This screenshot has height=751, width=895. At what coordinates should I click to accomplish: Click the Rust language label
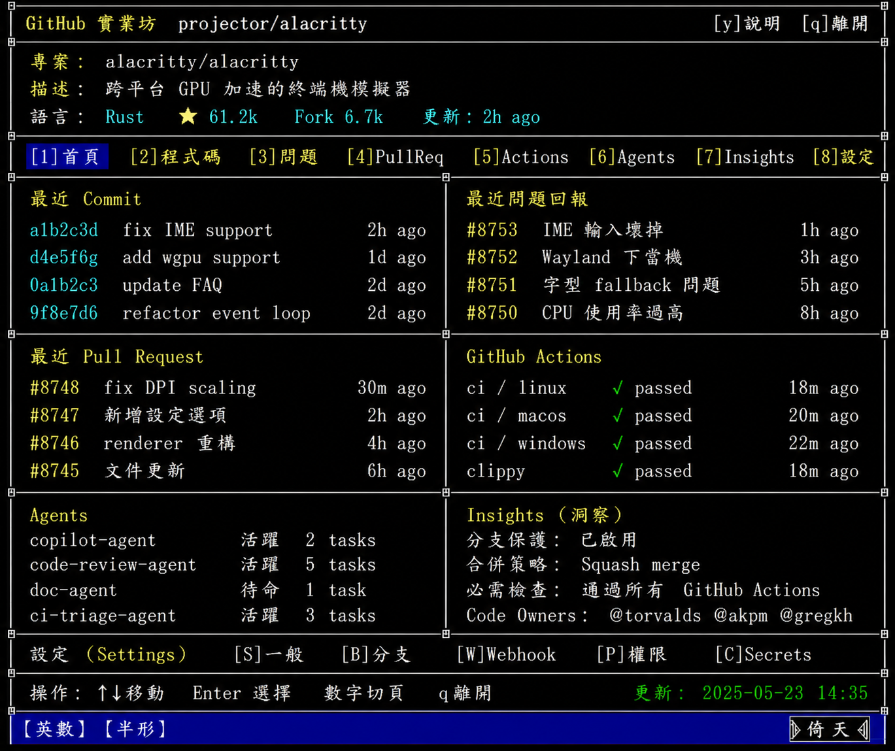(124, 117)
